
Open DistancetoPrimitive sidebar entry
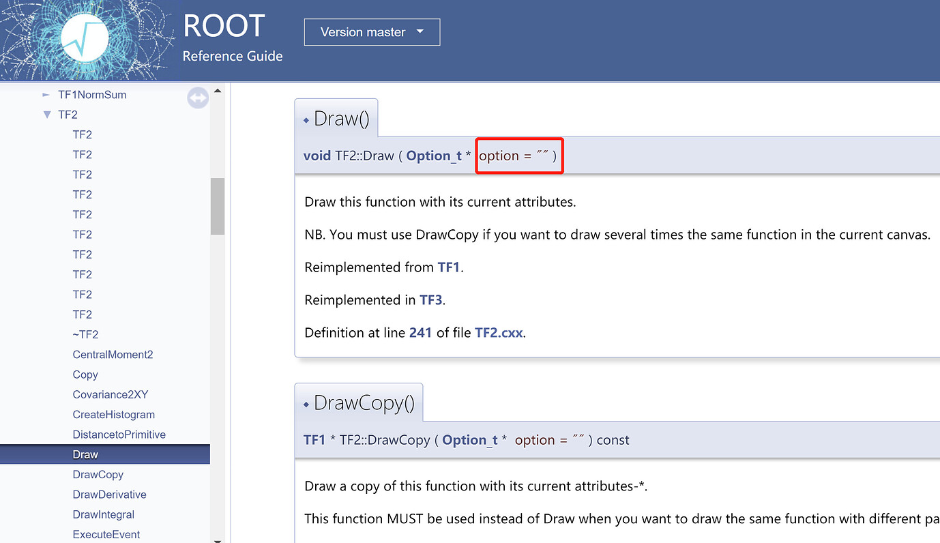[119, 435]
